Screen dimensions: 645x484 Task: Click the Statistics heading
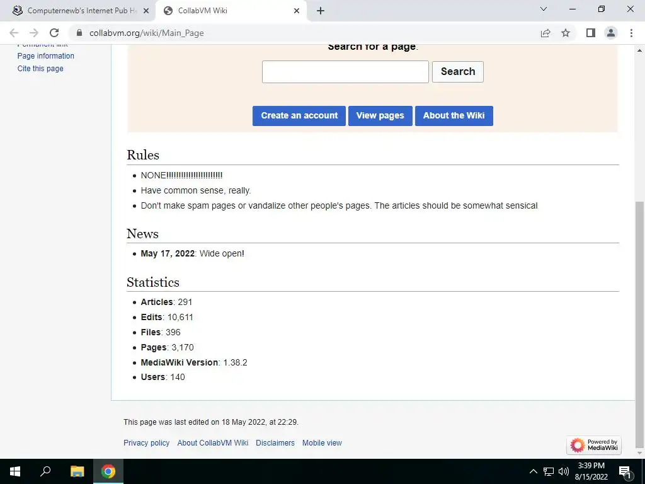(x=153, y=282)
